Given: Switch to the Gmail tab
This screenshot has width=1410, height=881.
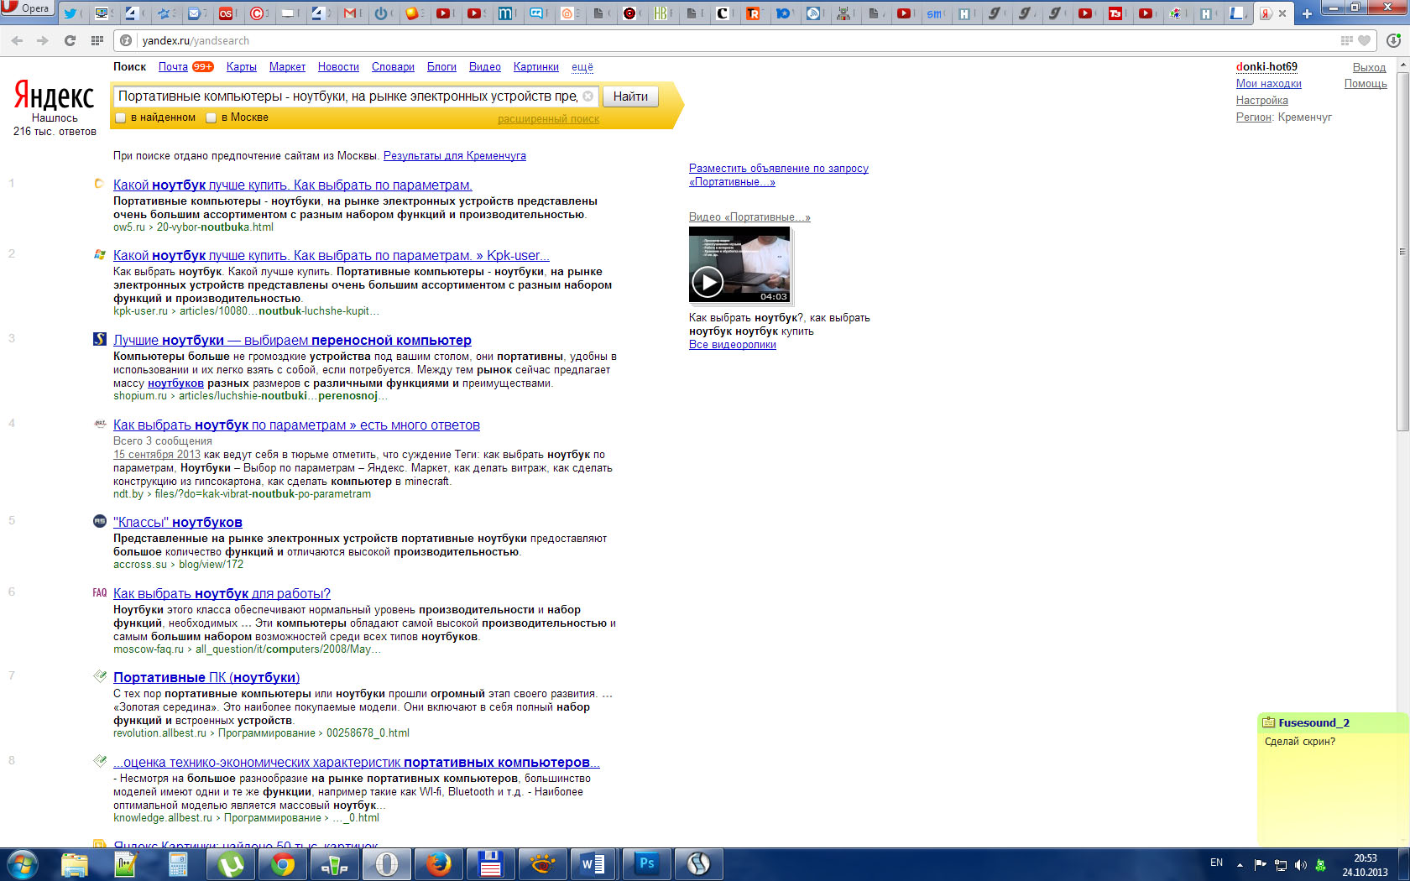Looking at the screenshot, I should click(x=351, y=13).
